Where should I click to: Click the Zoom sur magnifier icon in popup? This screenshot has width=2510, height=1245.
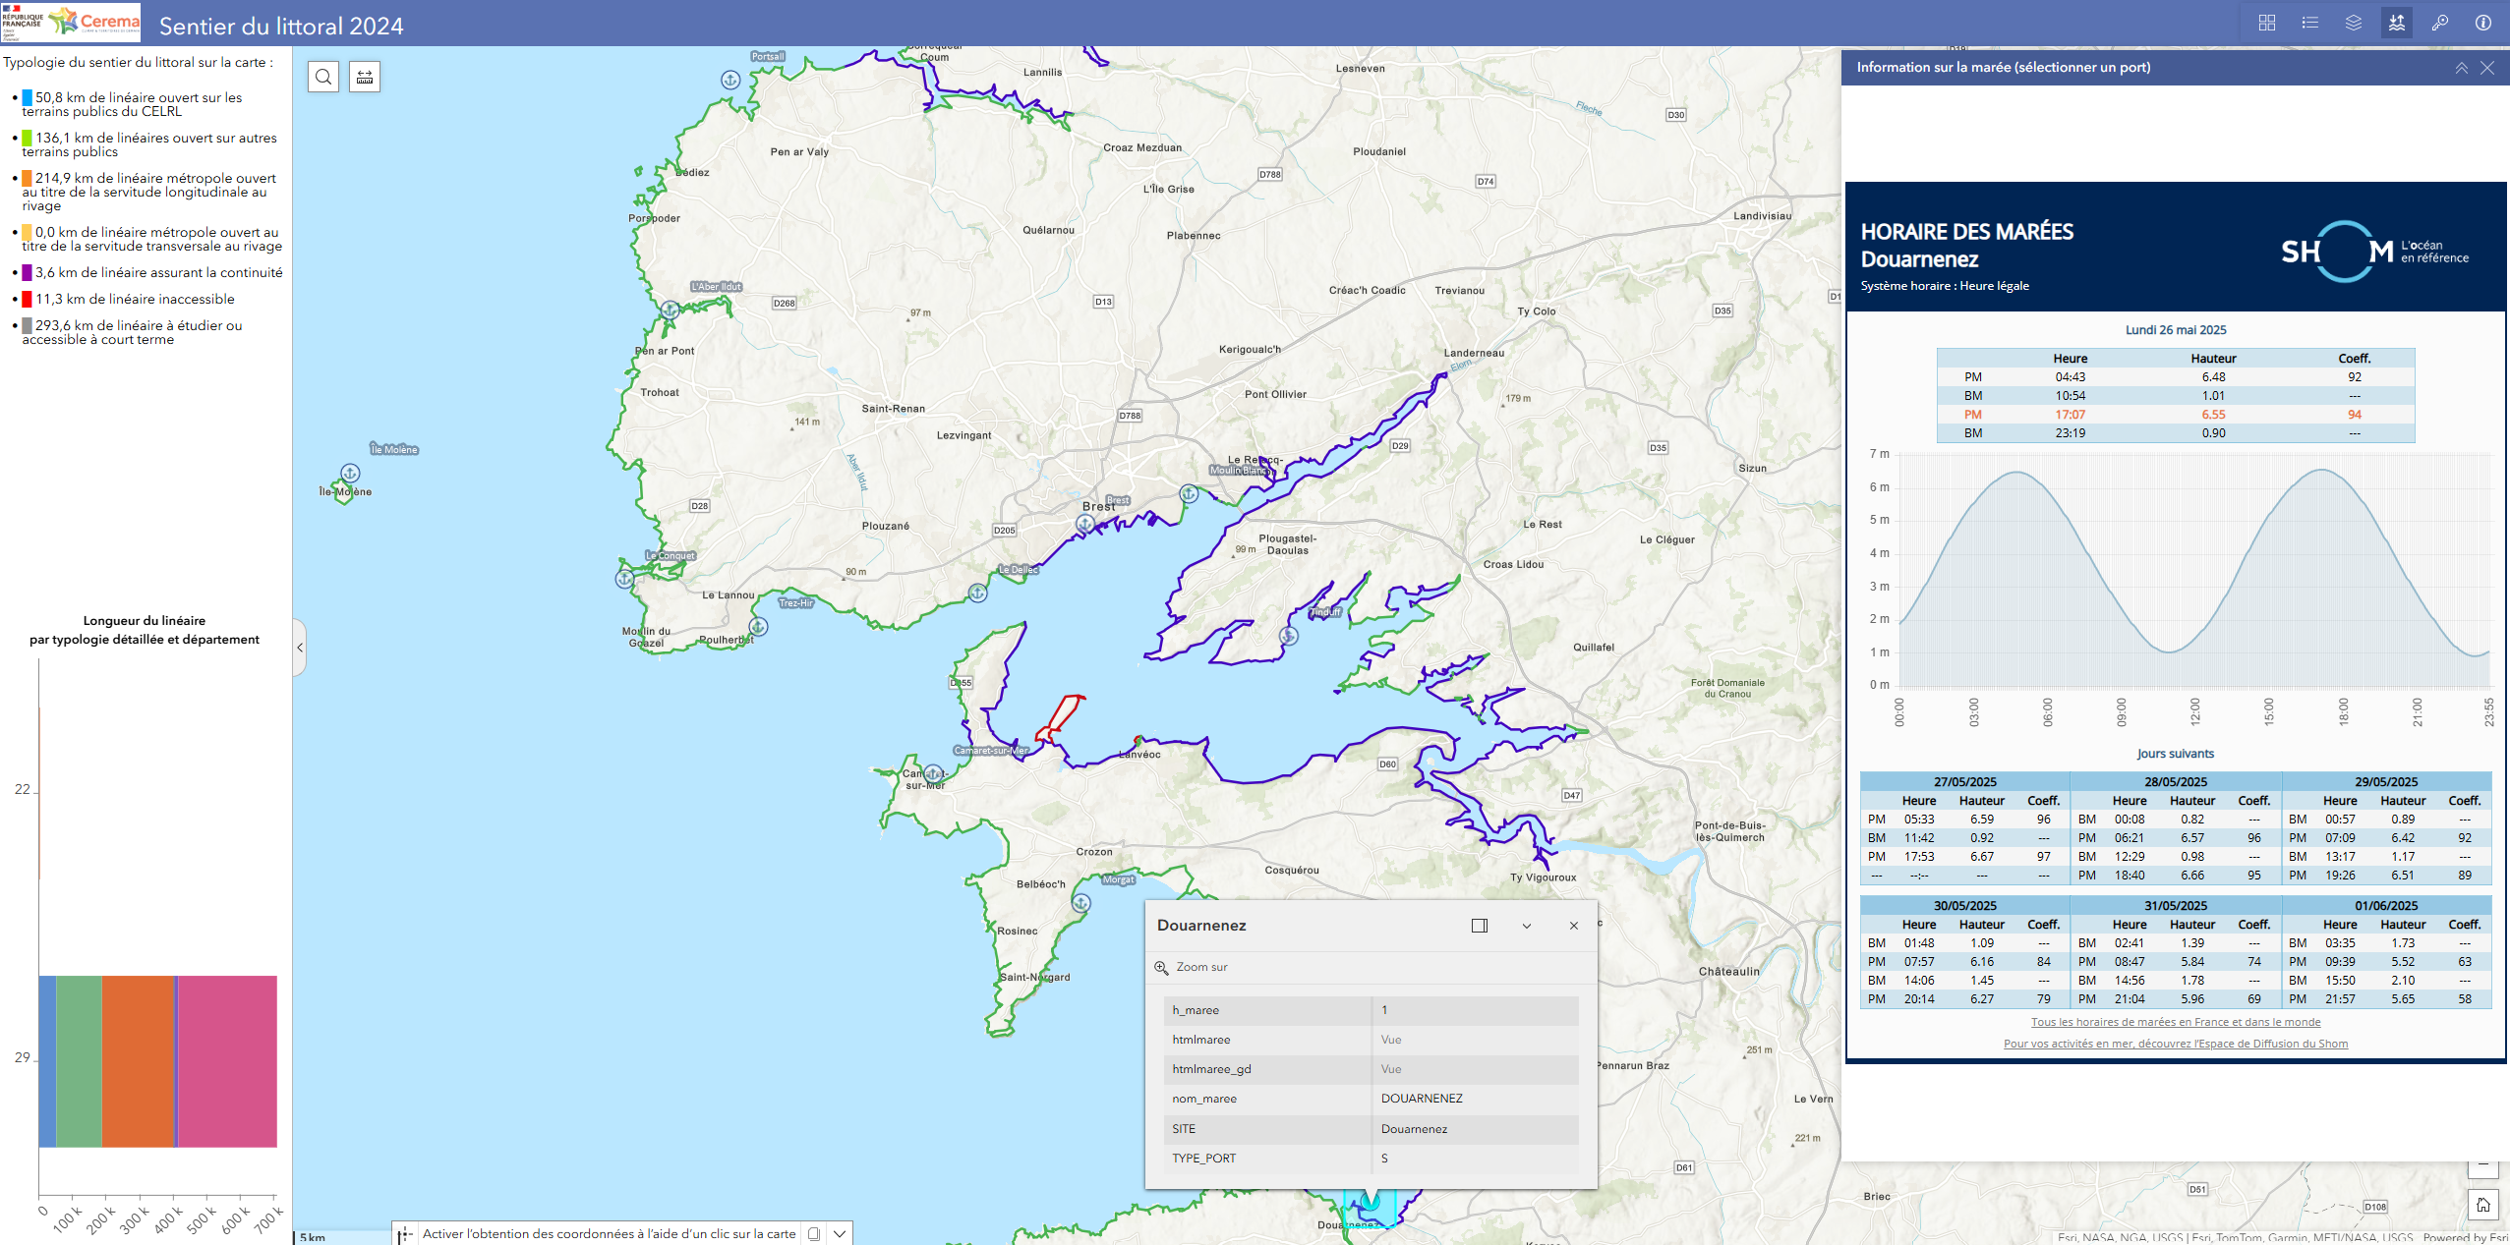tap(1161, 967)
